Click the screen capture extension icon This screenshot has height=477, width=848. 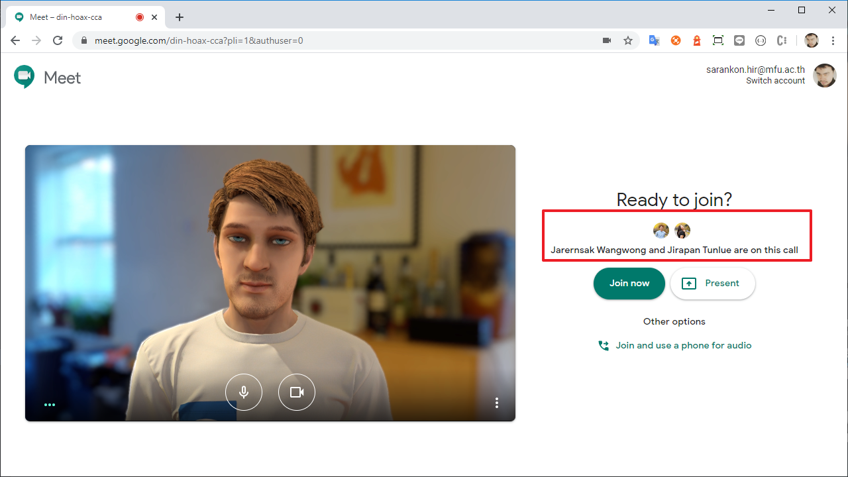[x=718, y=40]
